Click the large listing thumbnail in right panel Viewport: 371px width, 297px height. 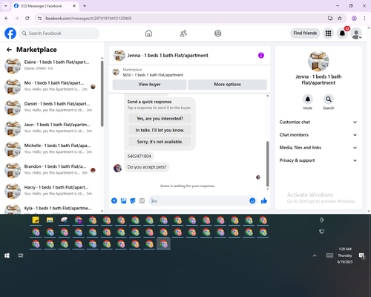coord(318,61)
